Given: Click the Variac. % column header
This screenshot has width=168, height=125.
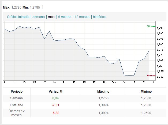Looking at the screenshot, I should [x=55, y=92].
